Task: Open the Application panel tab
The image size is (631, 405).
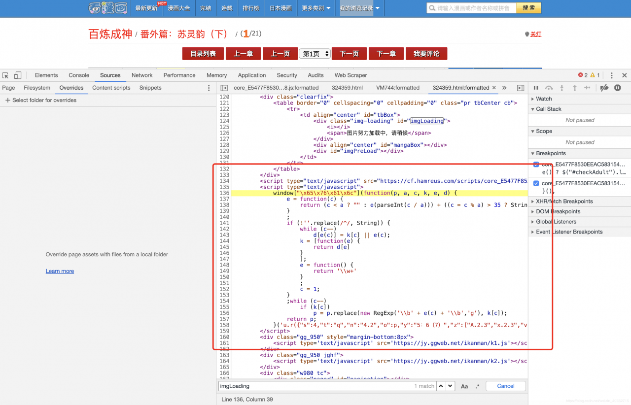Action: pos(252,75)
